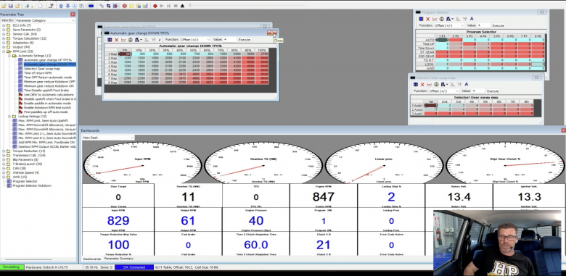Screen dimensions: 566x276
Task: Click Execute in the Gear swap map window
Action: coord(493,91)
